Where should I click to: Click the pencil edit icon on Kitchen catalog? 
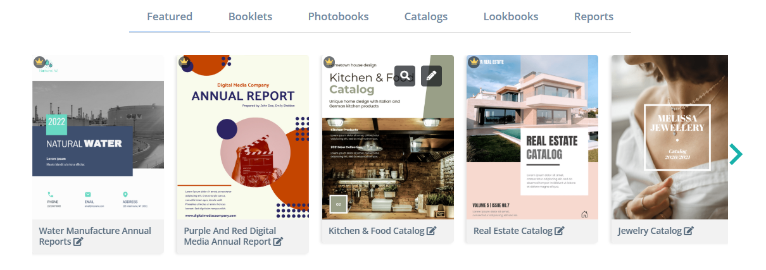point(431,76)
